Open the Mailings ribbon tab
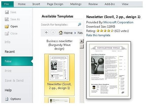The height and width of the screenshot is (106, 146). pyautogui.click(x=76, y=4)
